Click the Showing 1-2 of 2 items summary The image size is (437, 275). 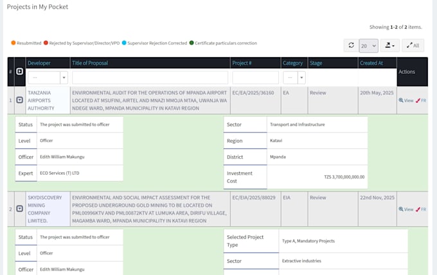click(x=395, y=27)
